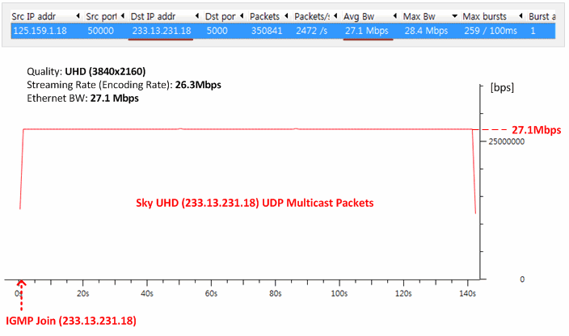This screenshot has height=336, width=569.
Task: Click the Max Bw column header
Action: 419,17
